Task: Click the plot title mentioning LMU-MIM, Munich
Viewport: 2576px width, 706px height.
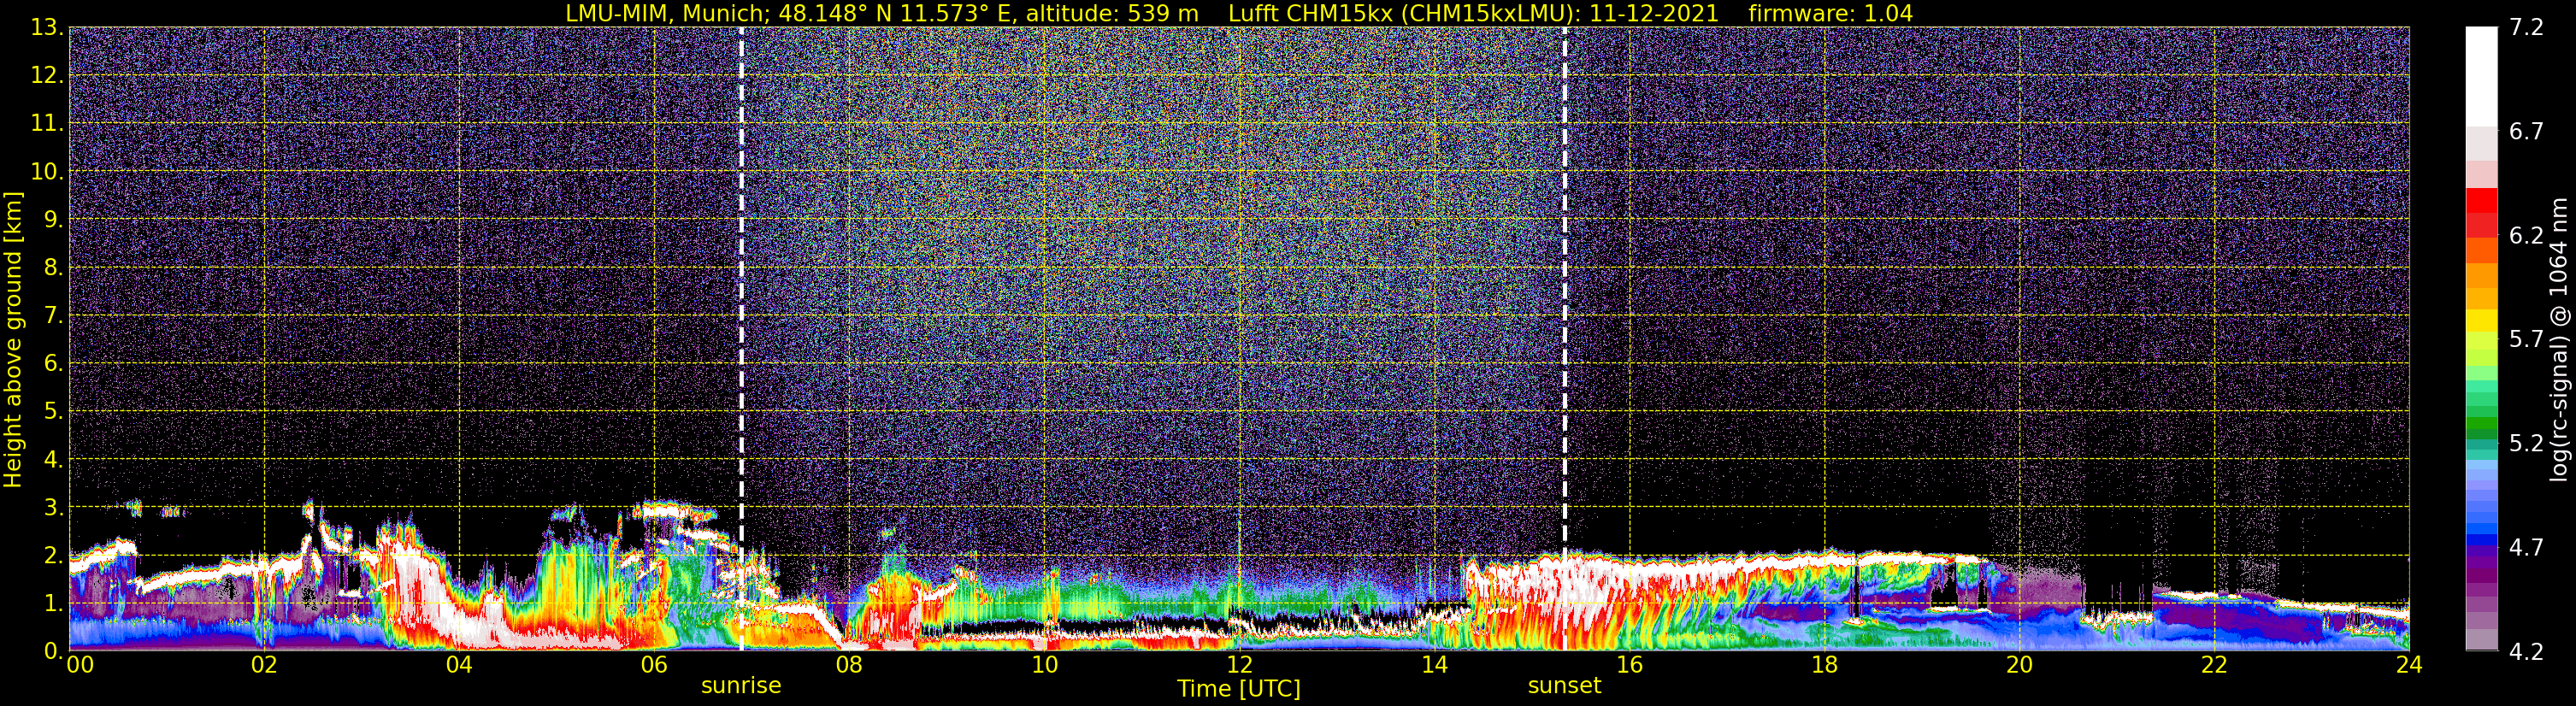Action: click(x=1239, y=13)
